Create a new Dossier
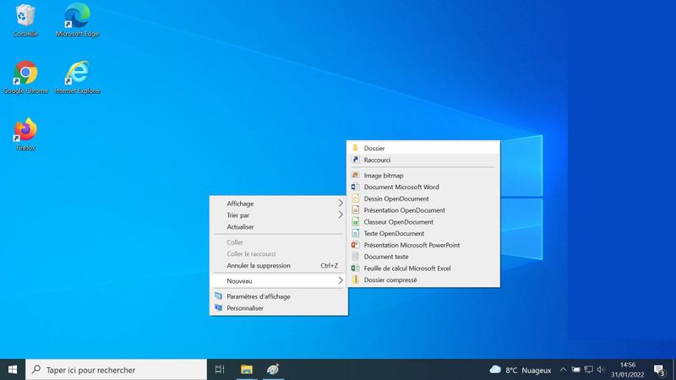 point(423,149)
